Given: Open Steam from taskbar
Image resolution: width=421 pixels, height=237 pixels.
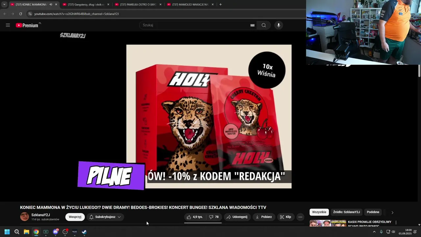Looking at the screenshot, I should (x=84, y=232).
